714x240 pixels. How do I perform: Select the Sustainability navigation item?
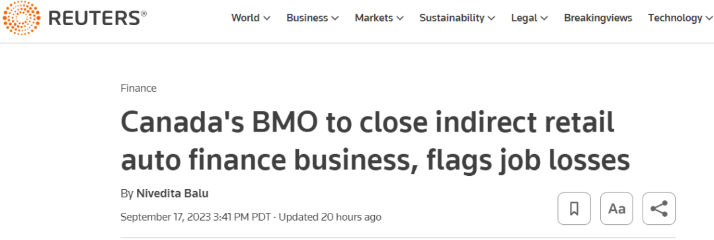(x=452, y=18)
